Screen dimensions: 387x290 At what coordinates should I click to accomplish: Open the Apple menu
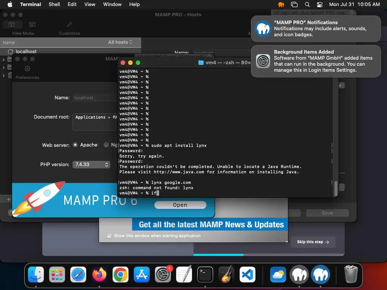pos(10,5)
